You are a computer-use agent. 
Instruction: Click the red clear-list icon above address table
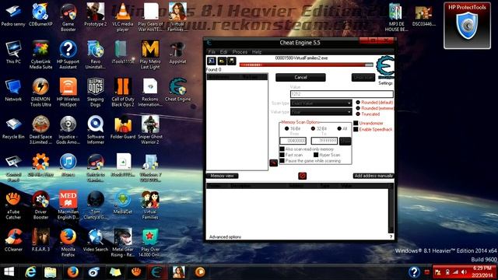[303, 176]
